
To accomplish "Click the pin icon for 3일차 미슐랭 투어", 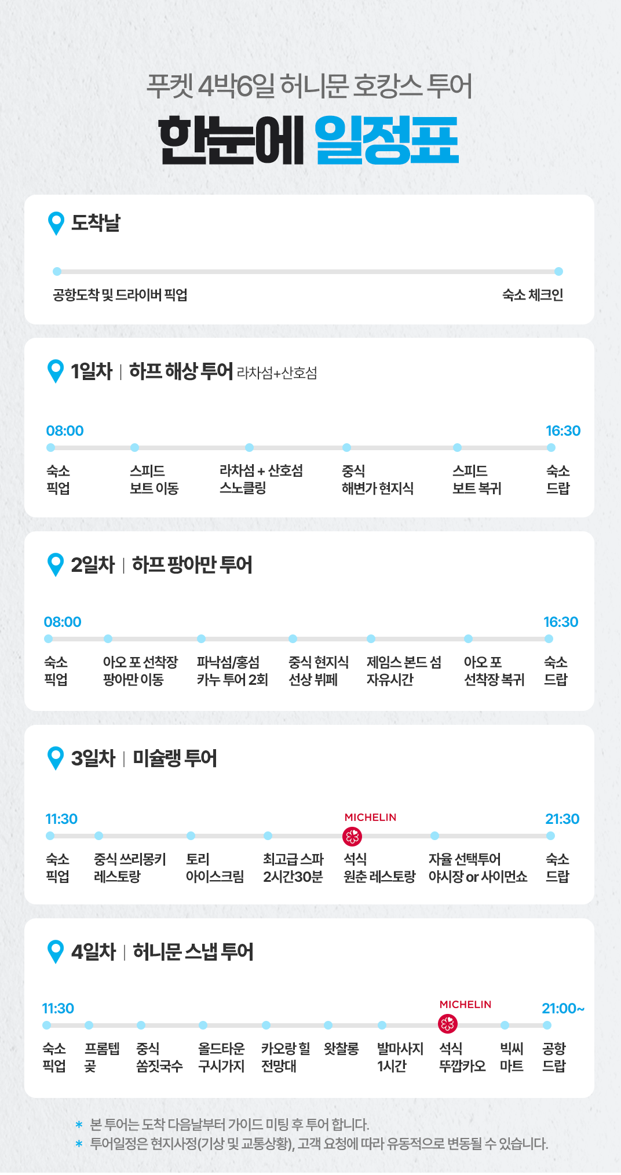I will tap(56, 758).
